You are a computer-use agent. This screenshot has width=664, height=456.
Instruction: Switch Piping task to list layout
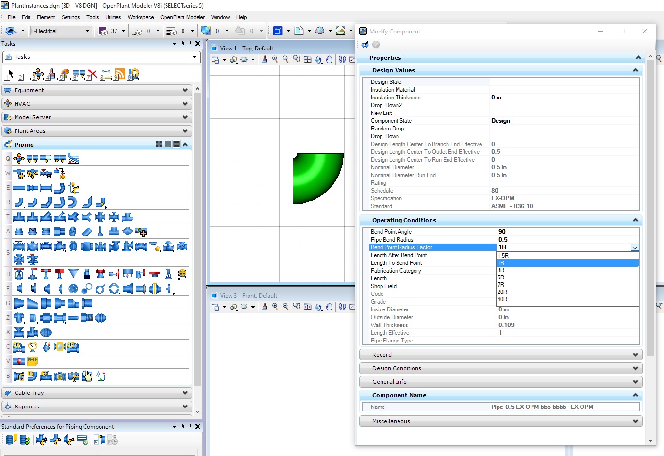pyautogui.click(x=167, y=144)
